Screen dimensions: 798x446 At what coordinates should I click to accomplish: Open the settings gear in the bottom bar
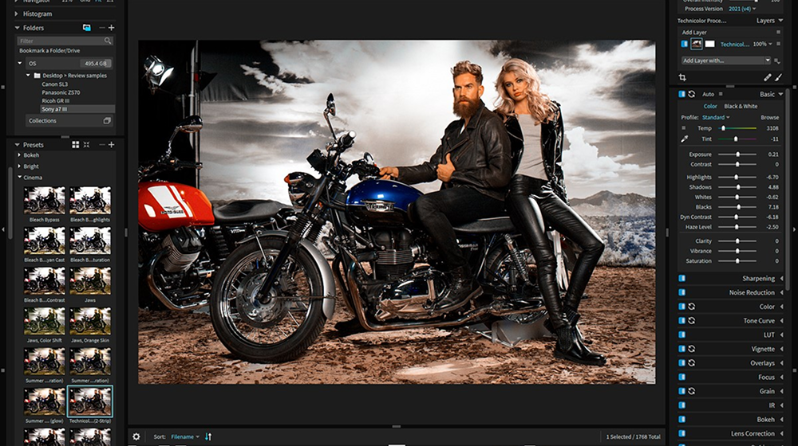coord(136,436)
